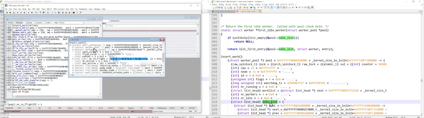Screen dimensions: 424x118
Task: Open the File menu in TRACE32
Action: point(6,9)
